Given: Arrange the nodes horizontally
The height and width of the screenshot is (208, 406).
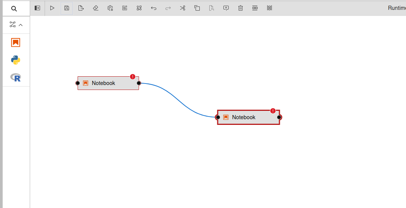Looking at the screenshot, I should click(255, 8).
